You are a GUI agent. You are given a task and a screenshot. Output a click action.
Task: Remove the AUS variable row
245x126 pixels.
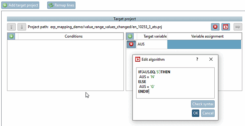click(131, 44)
